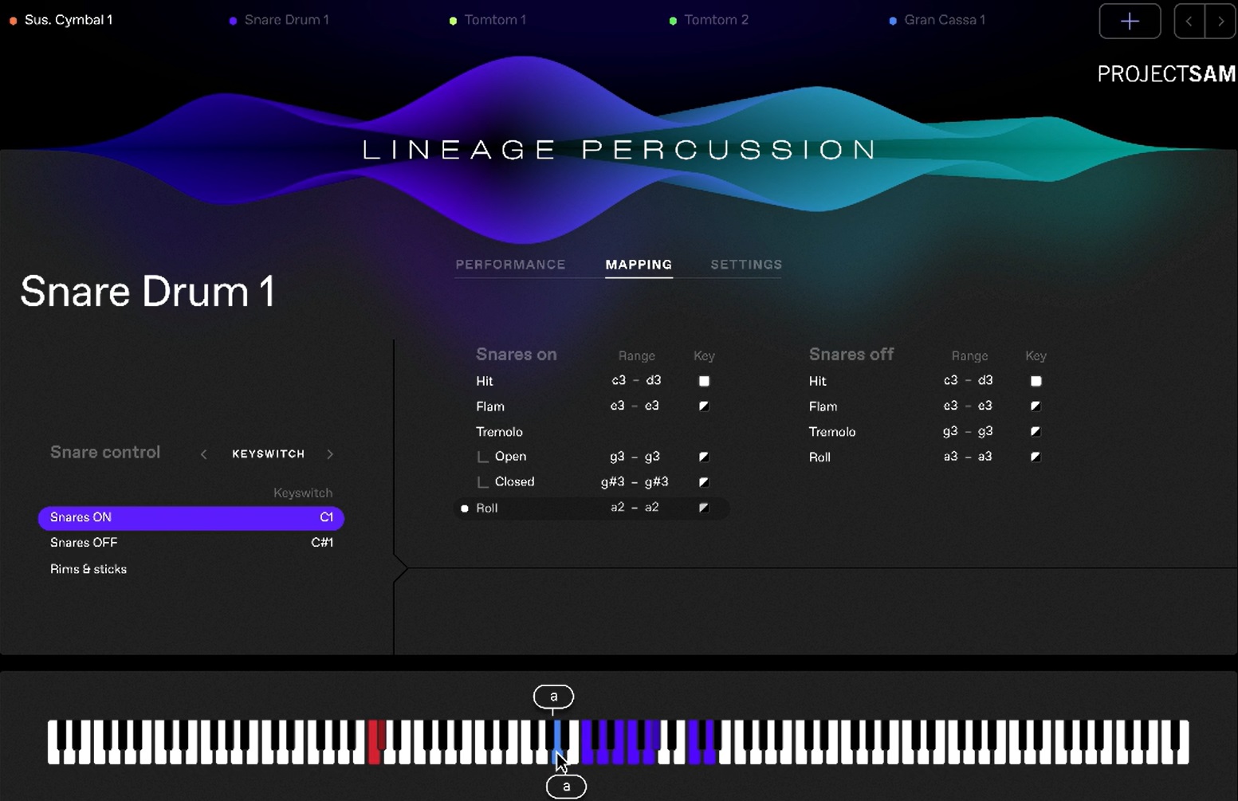The image size is (1238, 801).
Task: Click the right arrow beside Keyswitch
Action: pyautogui.click(x=330, y=454)
